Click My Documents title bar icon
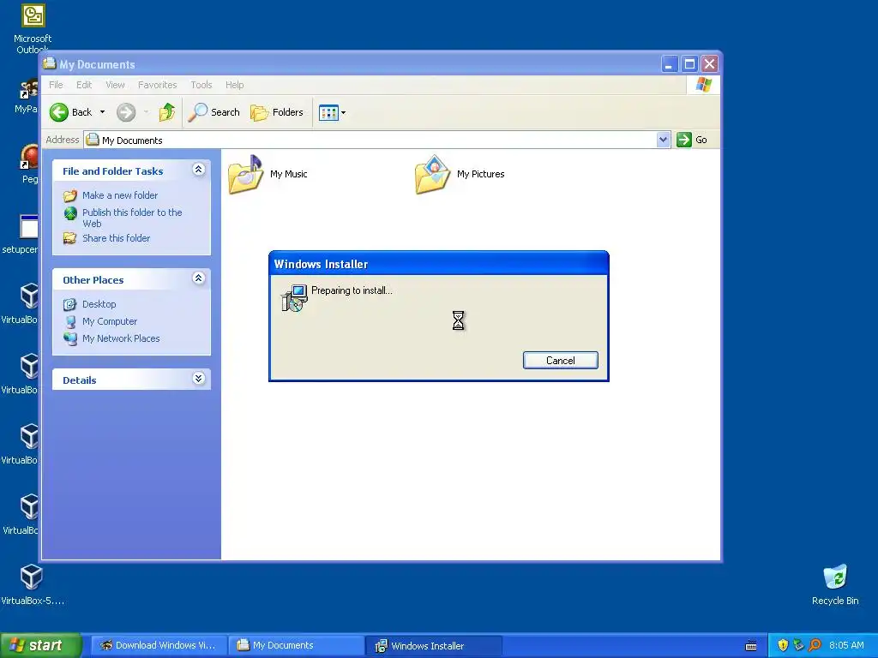The height and width of the screenshot is (658, 878). click(50, 63)
